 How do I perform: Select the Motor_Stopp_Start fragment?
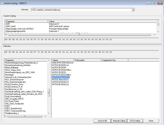coord(13,70)
